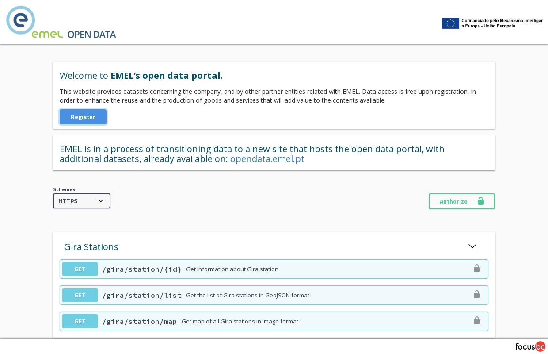This screenshot has width=548, height=354.
Task: Click 'Get the list of Gira stations in GeoJSON format'
Action: pos(247,295)
